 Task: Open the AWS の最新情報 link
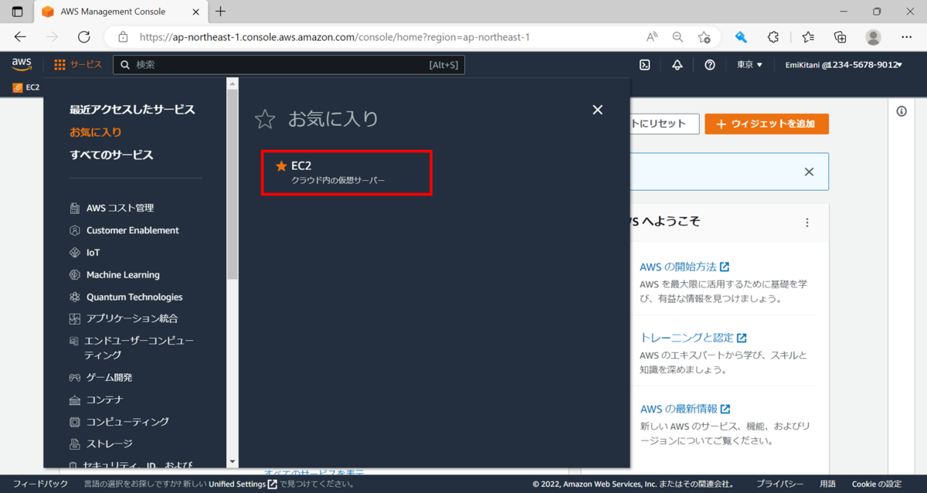coord(685,409)
